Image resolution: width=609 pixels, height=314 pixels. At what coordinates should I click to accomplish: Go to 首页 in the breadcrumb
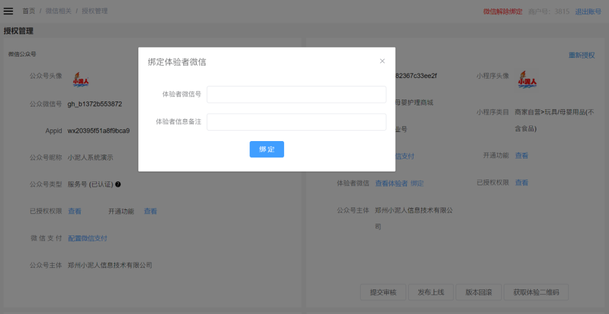pyautogui.click(x=29, y=11)
